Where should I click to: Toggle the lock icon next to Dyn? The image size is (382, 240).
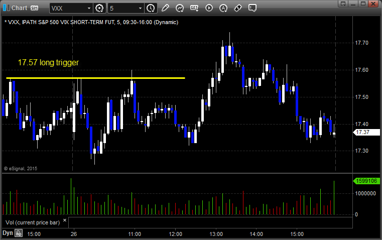coord(19,233)
